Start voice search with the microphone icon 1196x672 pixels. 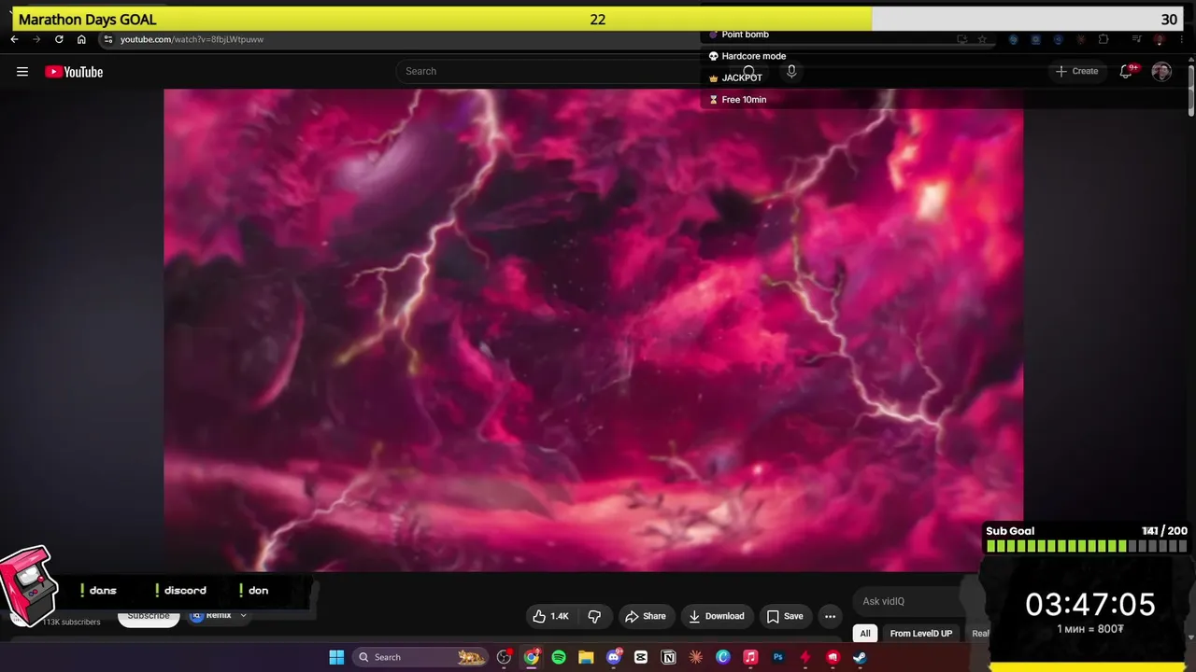[x=791, y=71]
